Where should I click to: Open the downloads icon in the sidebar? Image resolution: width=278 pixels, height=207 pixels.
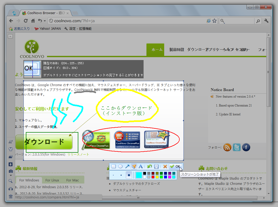pyautogui.click(x=11, y=164)
